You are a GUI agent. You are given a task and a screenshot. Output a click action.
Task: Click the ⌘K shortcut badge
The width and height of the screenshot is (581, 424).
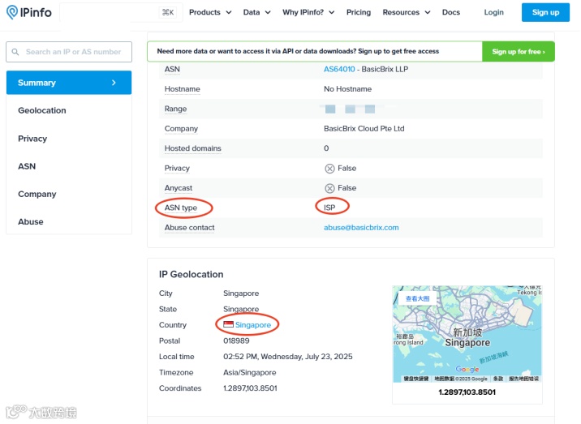[168, 12]
